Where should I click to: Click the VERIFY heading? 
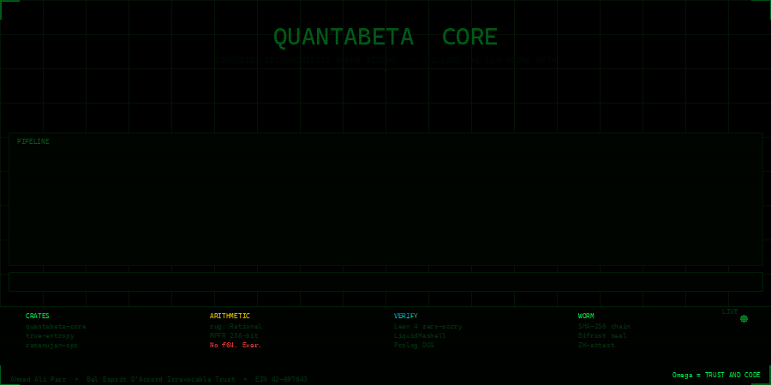(x=406, y=316)
